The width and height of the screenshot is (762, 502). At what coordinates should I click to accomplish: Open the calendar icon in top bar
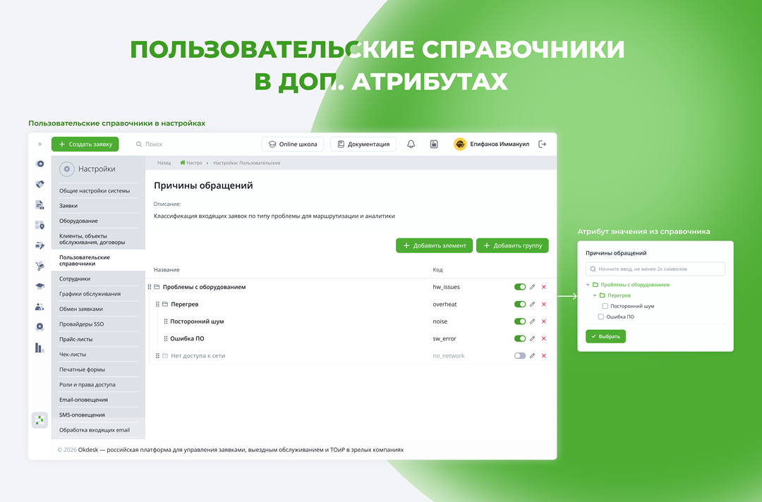tap(434, 145)
